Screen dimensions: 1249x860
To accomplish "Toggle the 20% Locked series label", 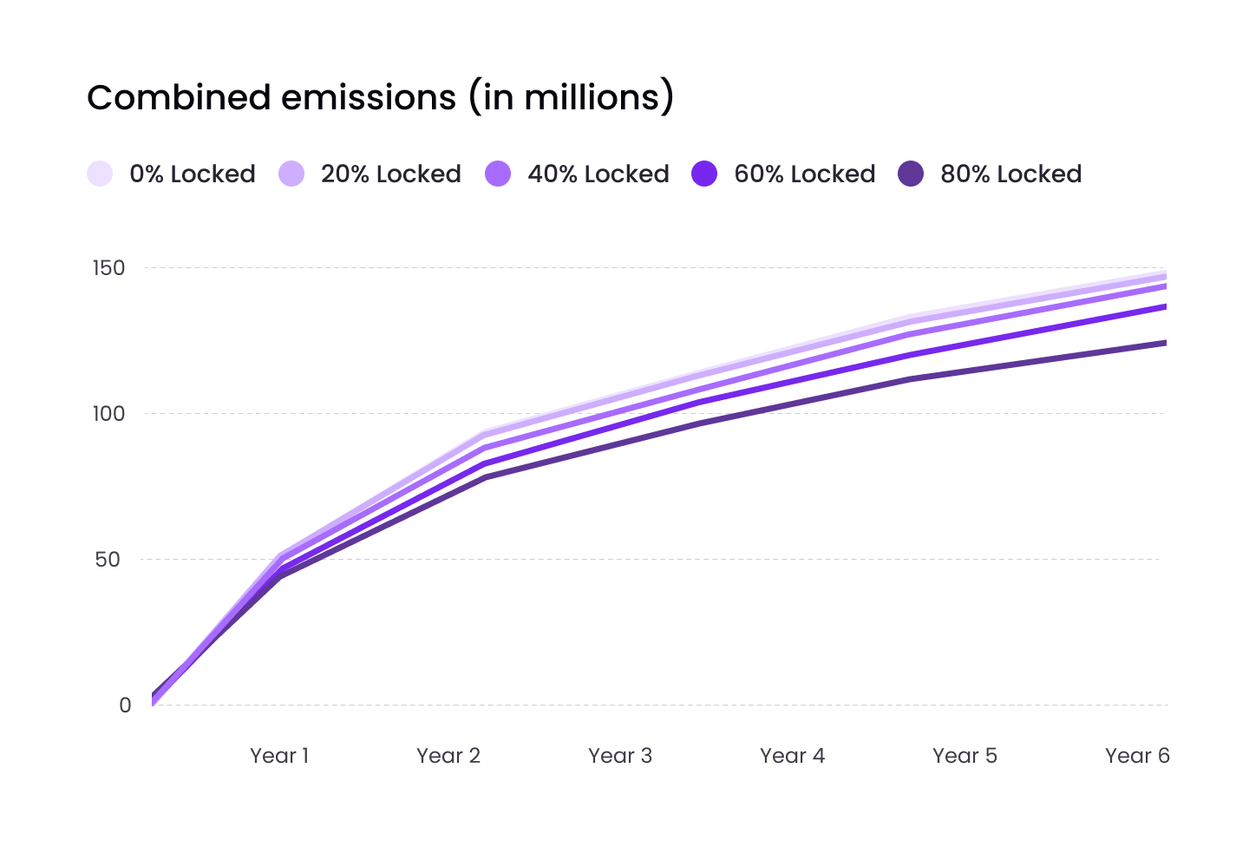I will pyautogui.click(x=391, y=174).
